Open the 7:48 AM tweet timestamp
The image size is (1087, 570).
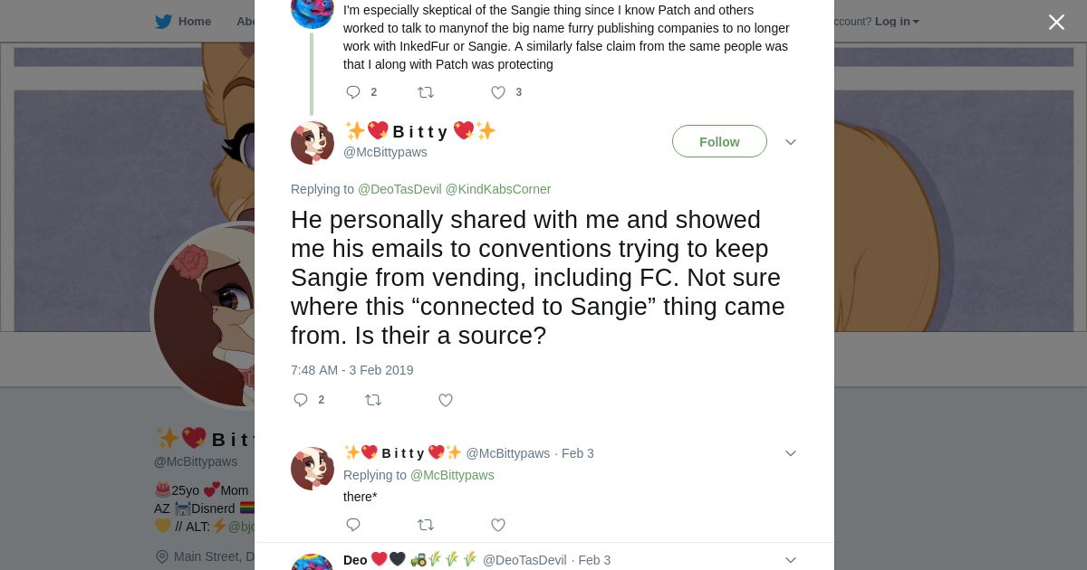click(x=351, y=370)
